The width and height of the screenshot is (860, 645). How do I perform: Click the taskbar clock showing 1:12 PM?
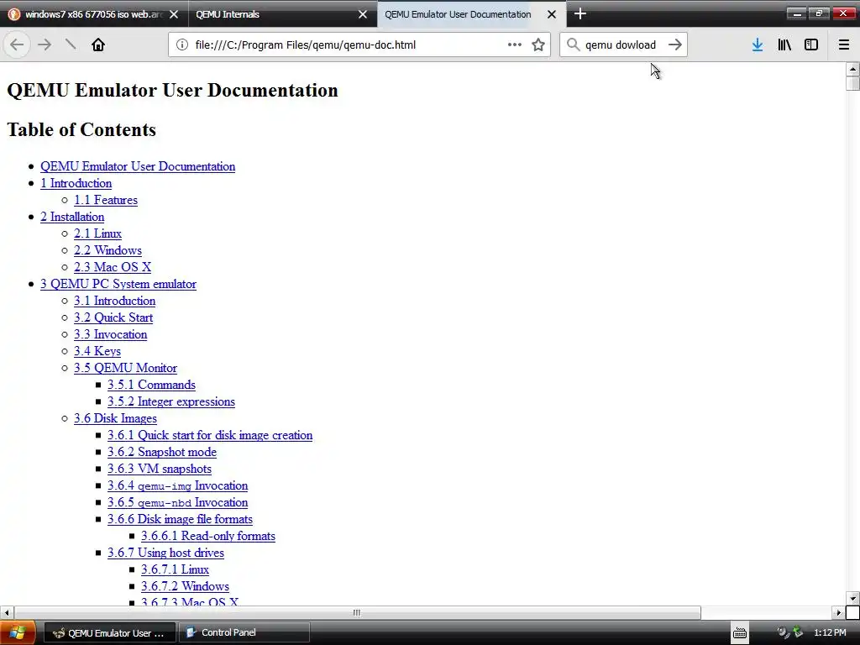click(x=830, y=632)
